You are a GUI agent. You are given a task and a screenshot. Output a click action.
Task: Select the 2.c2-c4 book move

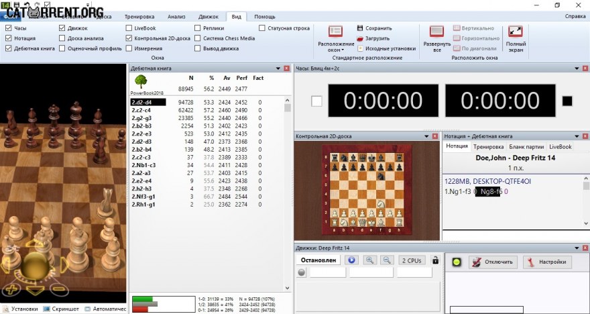point(141,110)
